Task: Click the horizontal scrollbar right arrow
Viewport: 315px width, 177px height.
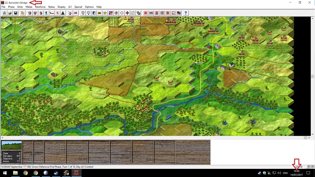Action: [x=309, y=138]
